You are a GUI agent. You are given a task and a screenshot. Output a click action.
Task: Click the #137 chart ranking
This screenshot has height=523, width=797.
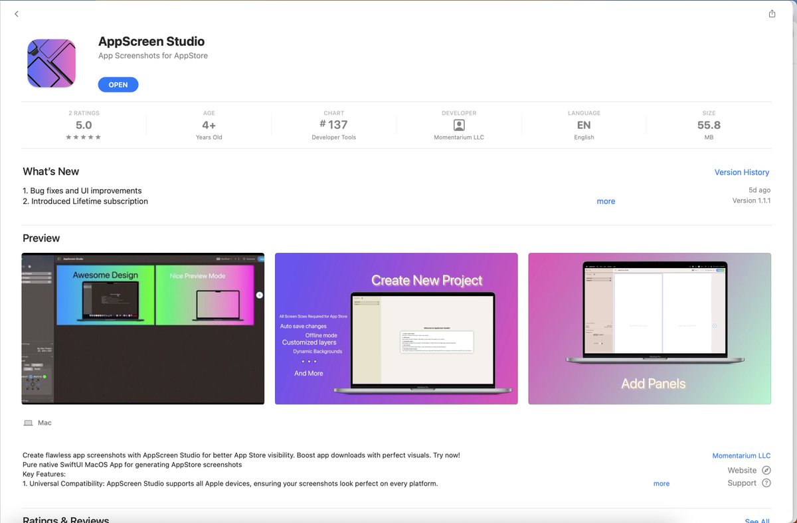click(x=334, y=125)
